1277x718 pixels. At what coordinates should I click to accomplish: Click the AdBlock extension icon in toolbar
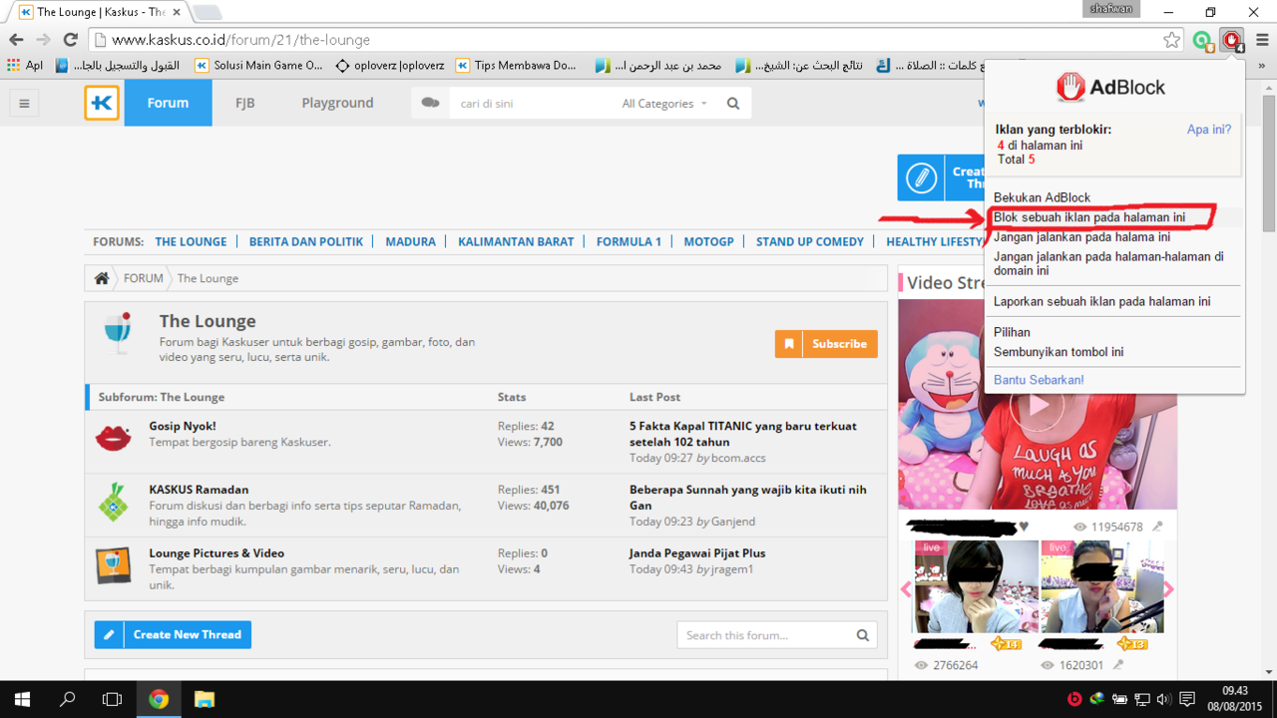(1233, 40)
